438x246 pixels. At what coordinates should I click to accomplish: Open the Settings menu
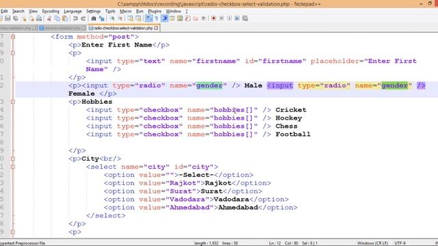(x=93, y=11)
